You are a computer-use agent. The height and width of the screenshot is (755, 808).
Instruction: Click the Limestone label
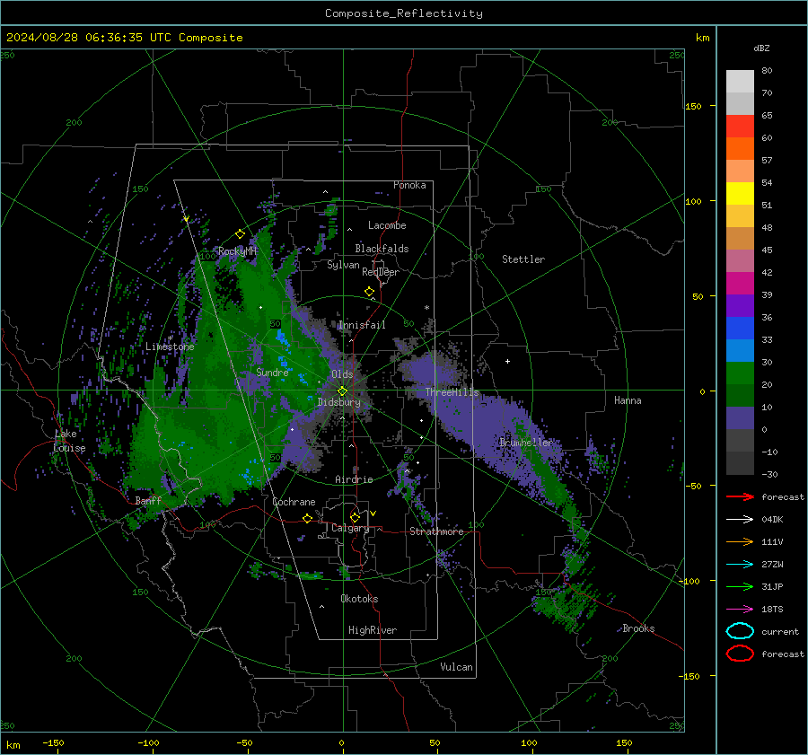pos(170,347)
